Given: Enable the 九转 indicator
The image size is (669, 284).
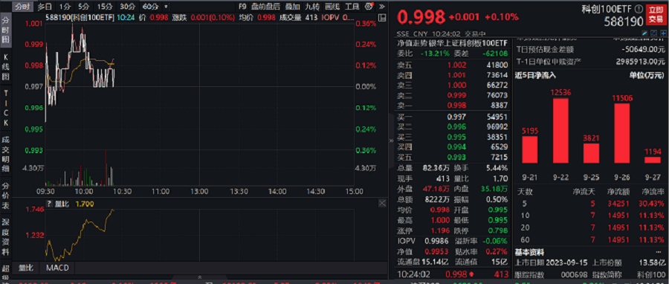Looking at the screenshot, I should tap(313, 7).
